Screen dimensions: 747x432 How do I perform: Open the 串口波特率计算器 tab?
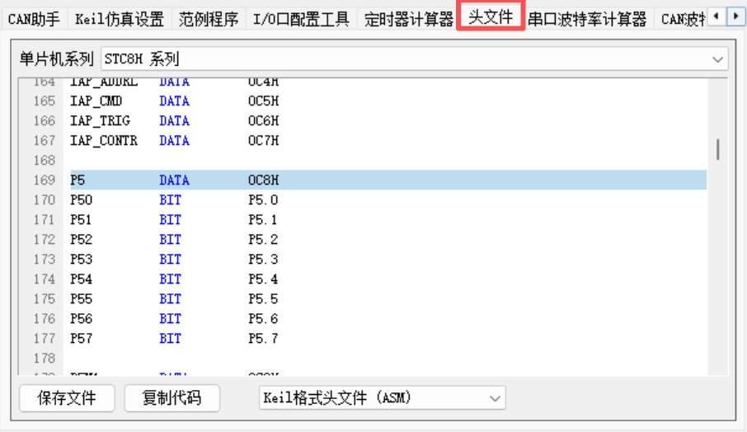pyautogui.click(x=587, y=19)
